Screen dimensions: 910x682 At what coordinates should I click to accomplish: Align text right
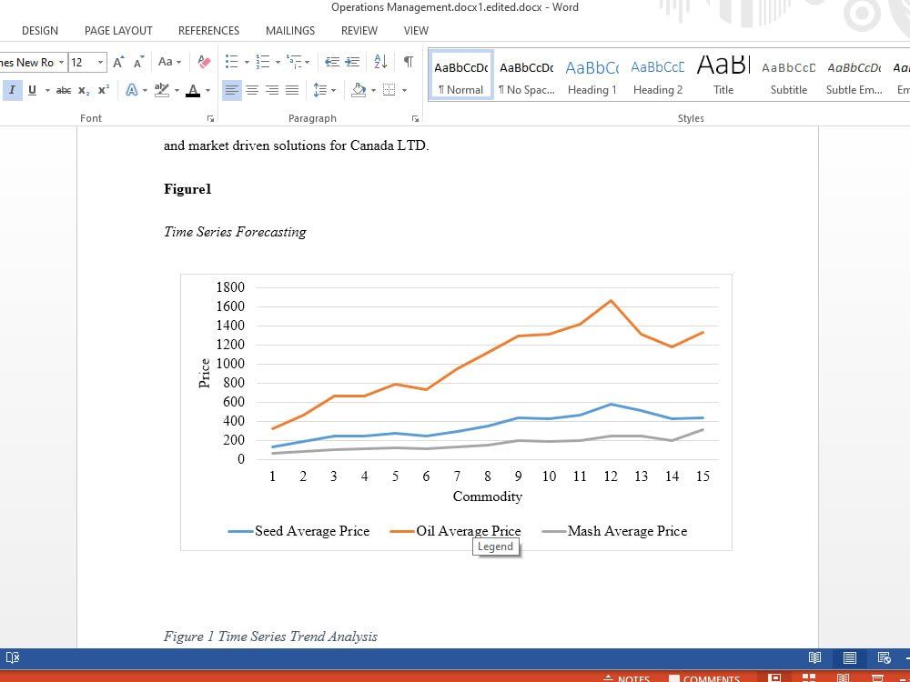click(x=272, y=90)
